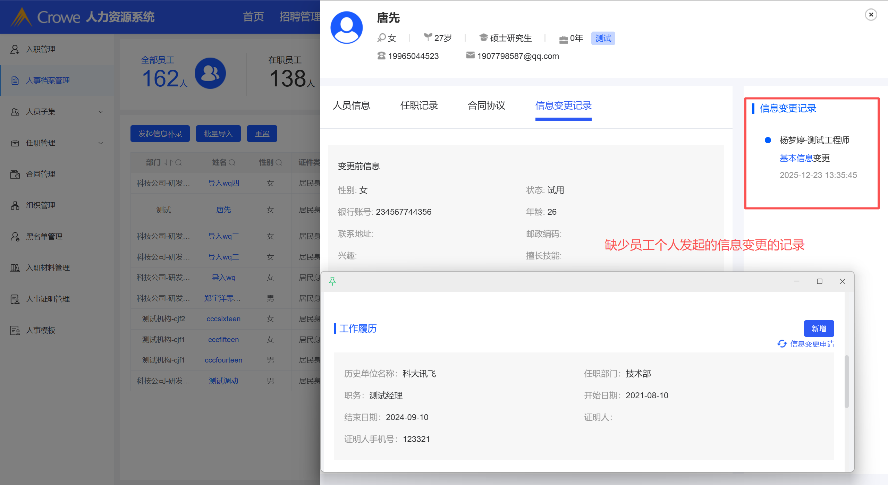Click the 性别 column search icon
This screenshot has width=888, height=485.
279,162
